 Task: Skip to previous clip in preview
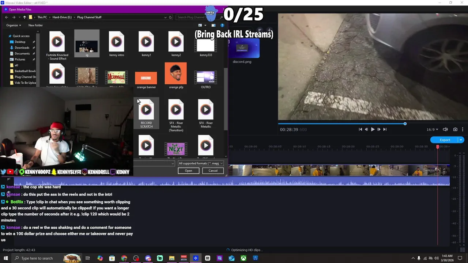click(x=361, y=129)
